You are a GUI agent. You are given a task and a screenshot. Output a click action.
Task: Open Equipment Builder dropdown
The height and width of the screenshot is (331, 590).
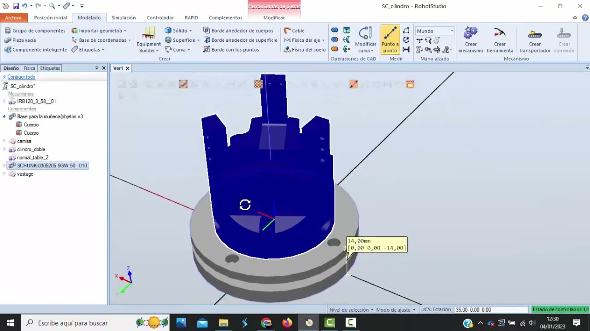[148, 40]
